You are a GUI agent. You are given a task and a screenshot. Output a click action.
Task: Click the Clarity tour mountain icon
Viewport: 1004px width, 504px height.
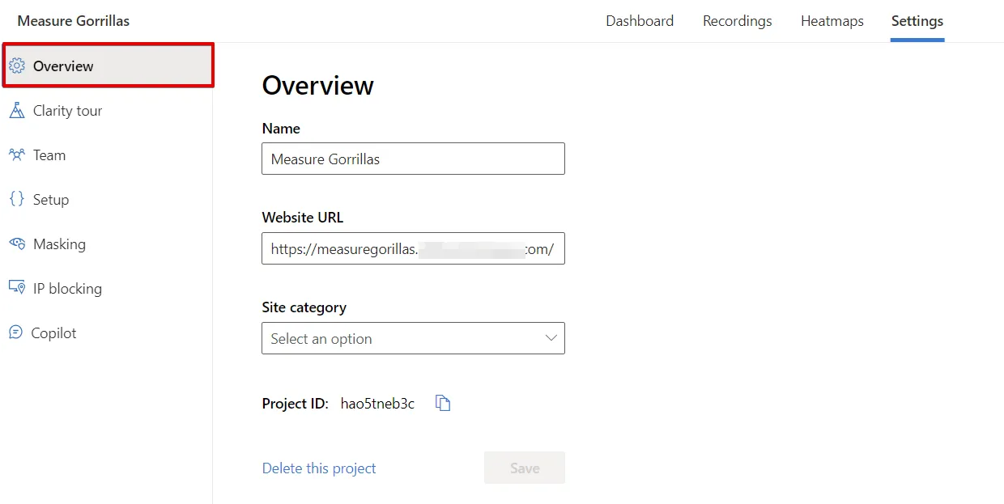(x=17, y=111)
